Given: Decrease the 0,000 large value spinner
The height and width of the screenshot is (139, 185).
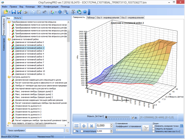Looking at the screenshot, I should point(111,127).
